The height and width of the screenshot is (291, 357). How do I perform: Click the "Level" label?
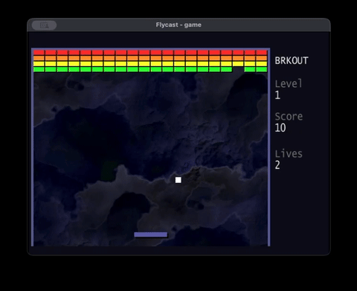tap(289, 83)
